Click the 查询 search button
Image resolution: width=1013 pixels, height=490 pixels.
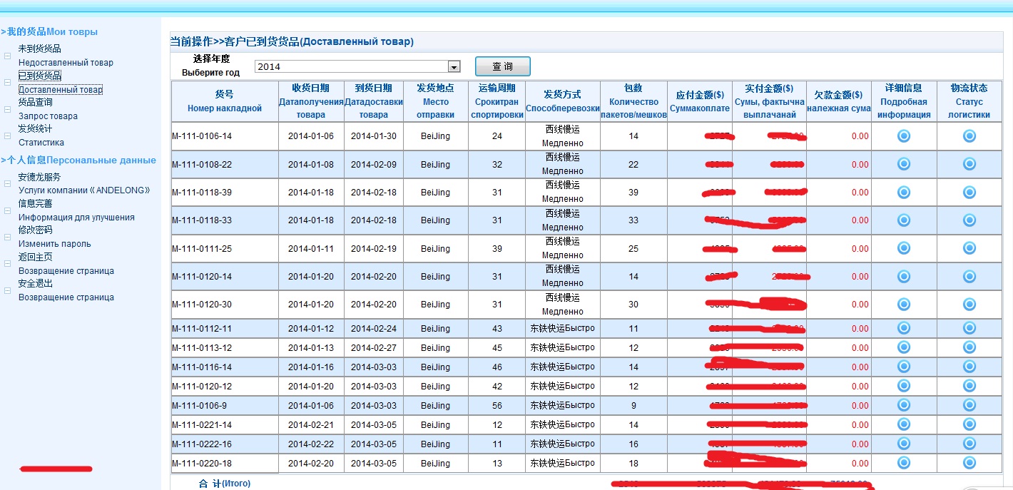click(x=502, y=66)
